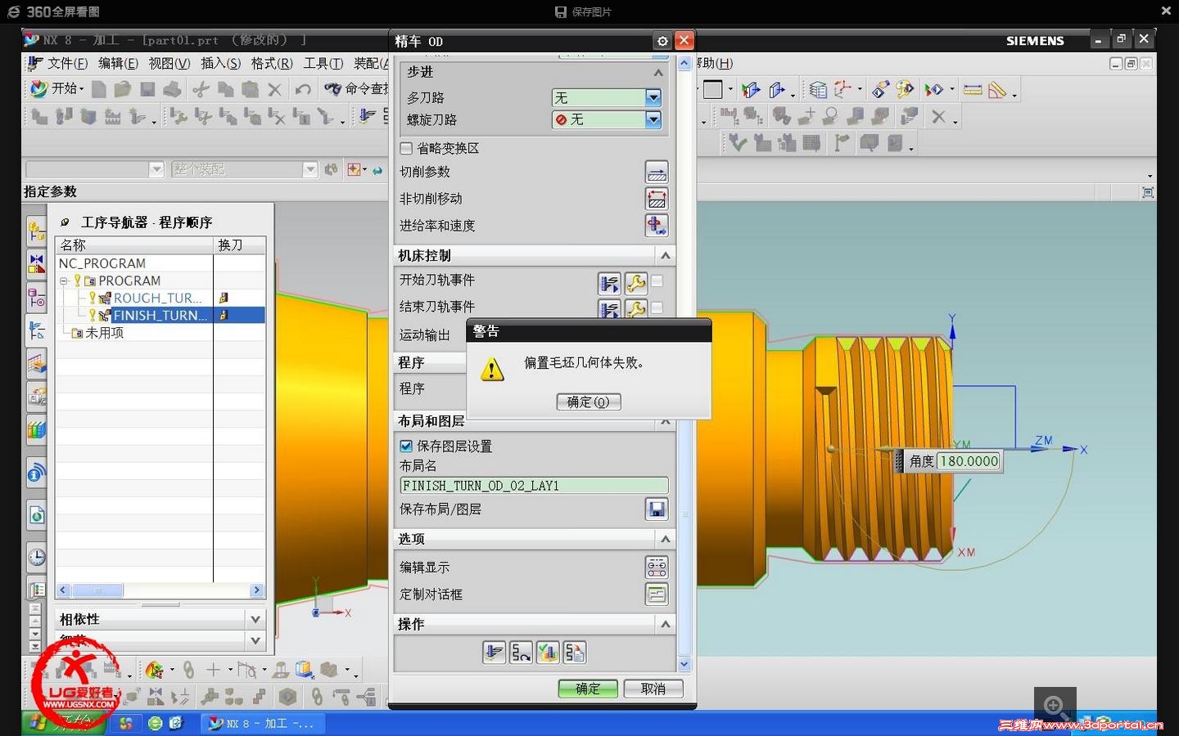Viewport: 1179px width, 736px height.
Task: Open dialog settings gear in 精车 OD title
Action: (662, 41)
